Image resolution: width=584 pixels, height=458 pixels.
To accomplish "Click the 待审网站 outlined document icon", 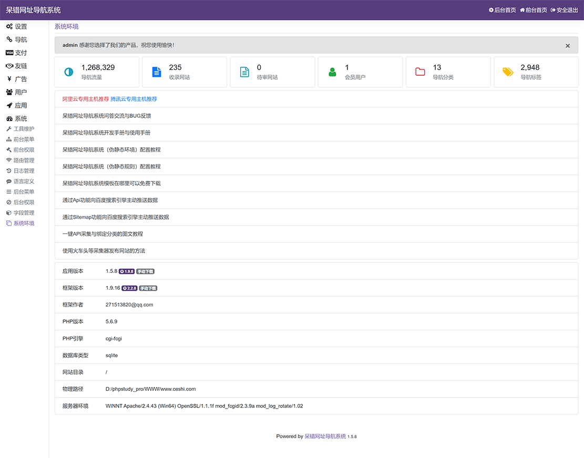I will tap(244, 72).
